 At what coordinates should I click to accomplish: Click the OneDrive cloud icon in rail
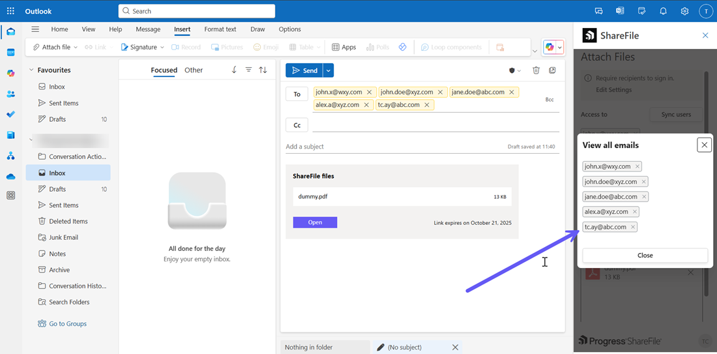tap(10, 177)
